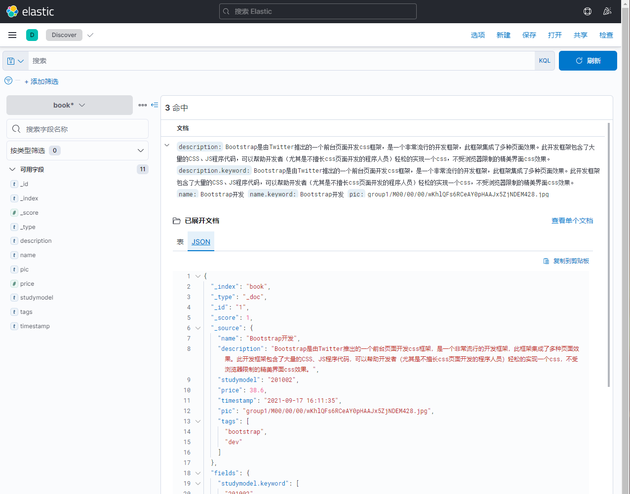Screen dimensions: 630x494
Task: Open the book* index pattern dropdown
Action: [69, 105]
